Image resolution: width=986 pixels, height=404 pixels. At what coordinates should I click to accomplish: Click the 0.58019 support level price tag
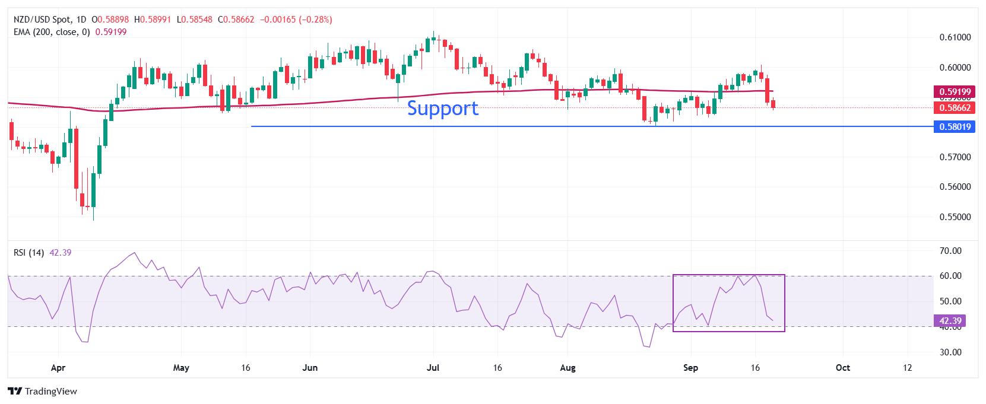[954, 126]
